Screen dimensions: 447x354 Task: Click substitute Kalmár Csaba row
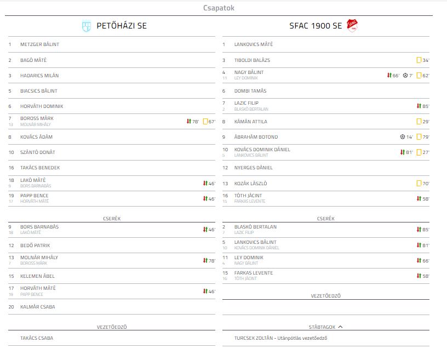112,307
